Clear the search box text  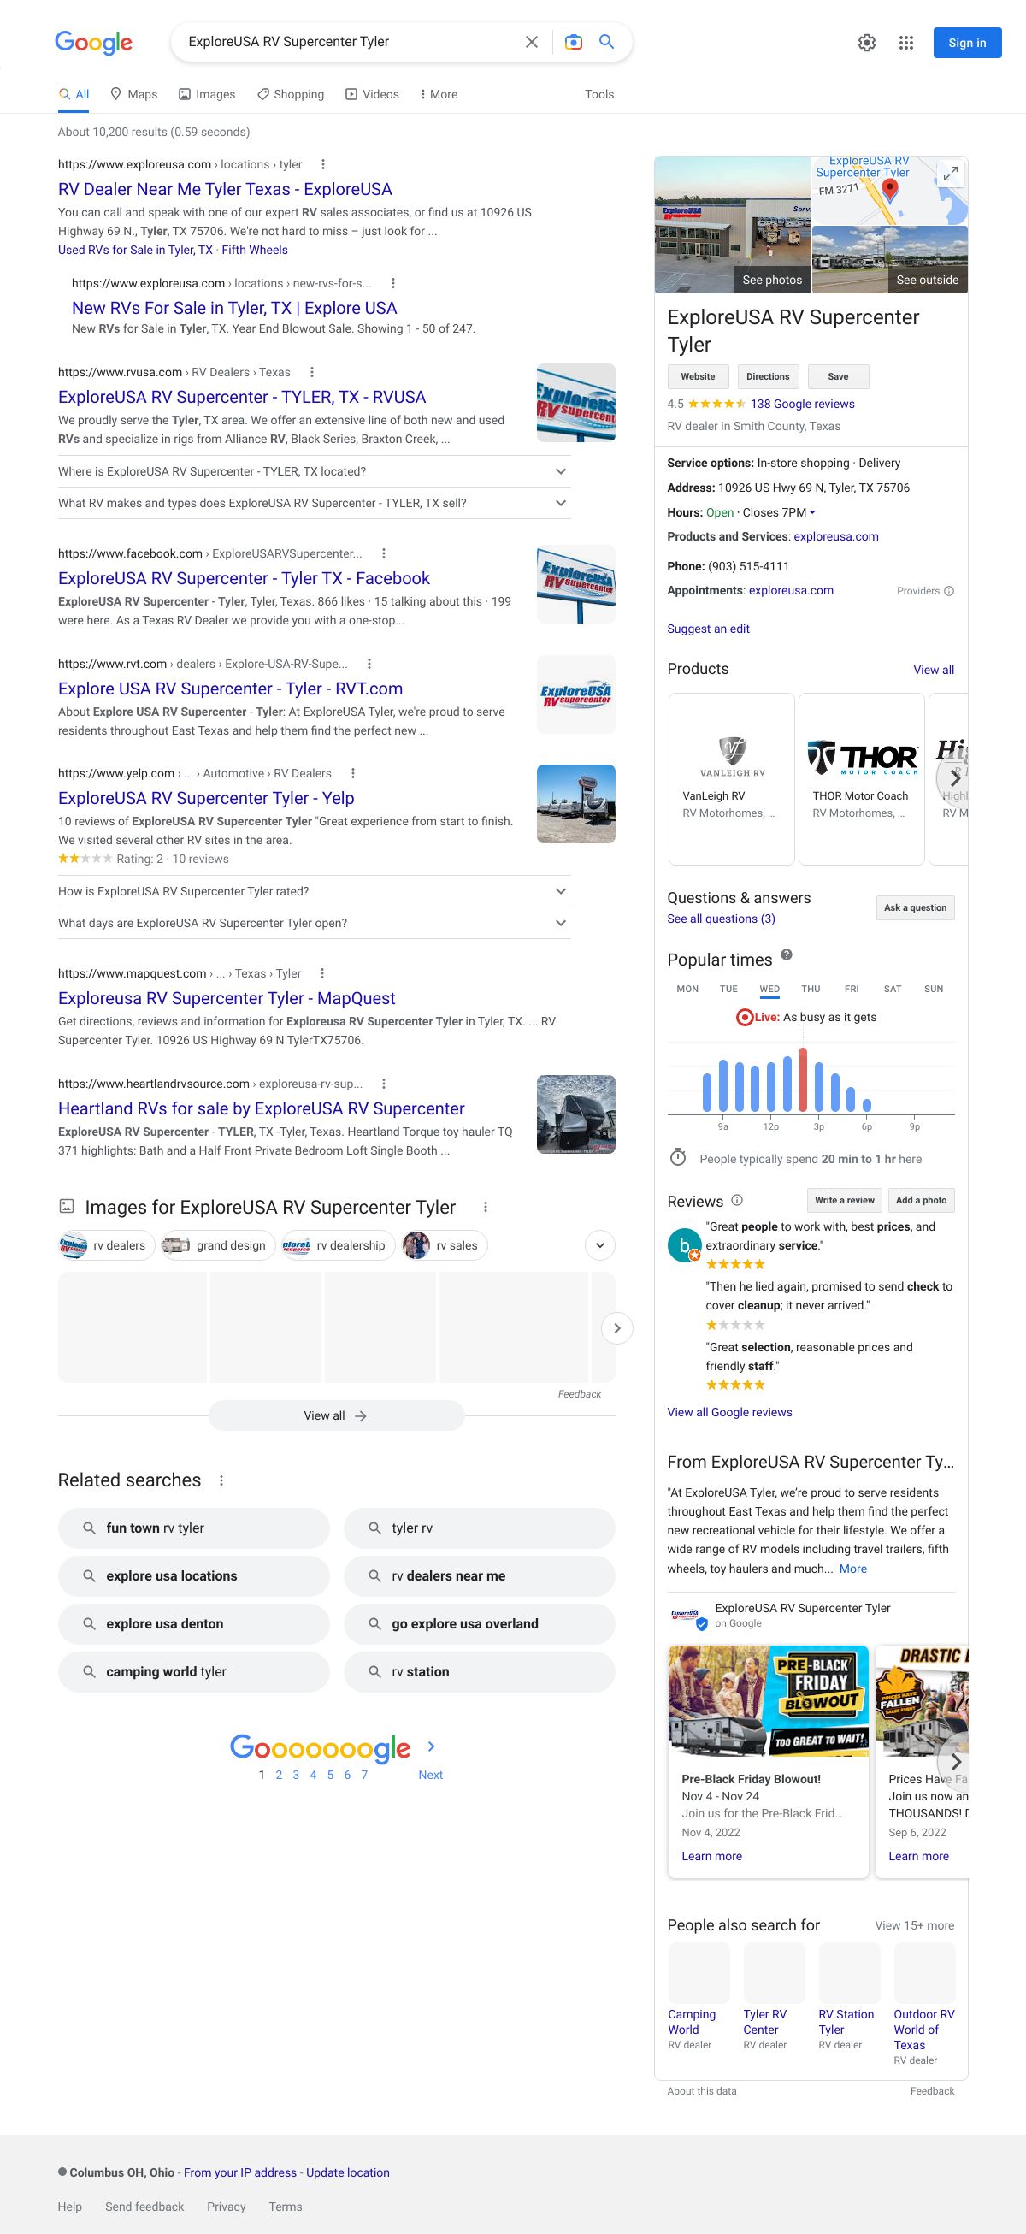(x=532, y=43)
